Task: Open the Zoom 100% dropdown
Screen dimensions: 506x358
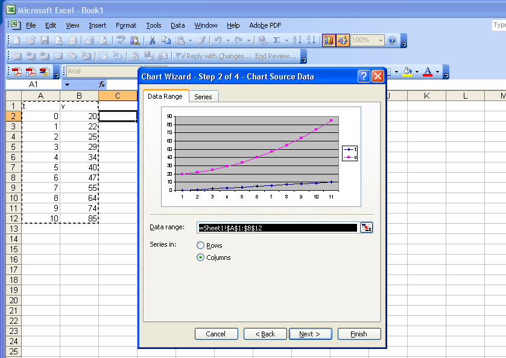Action: (x=381, y=40)
